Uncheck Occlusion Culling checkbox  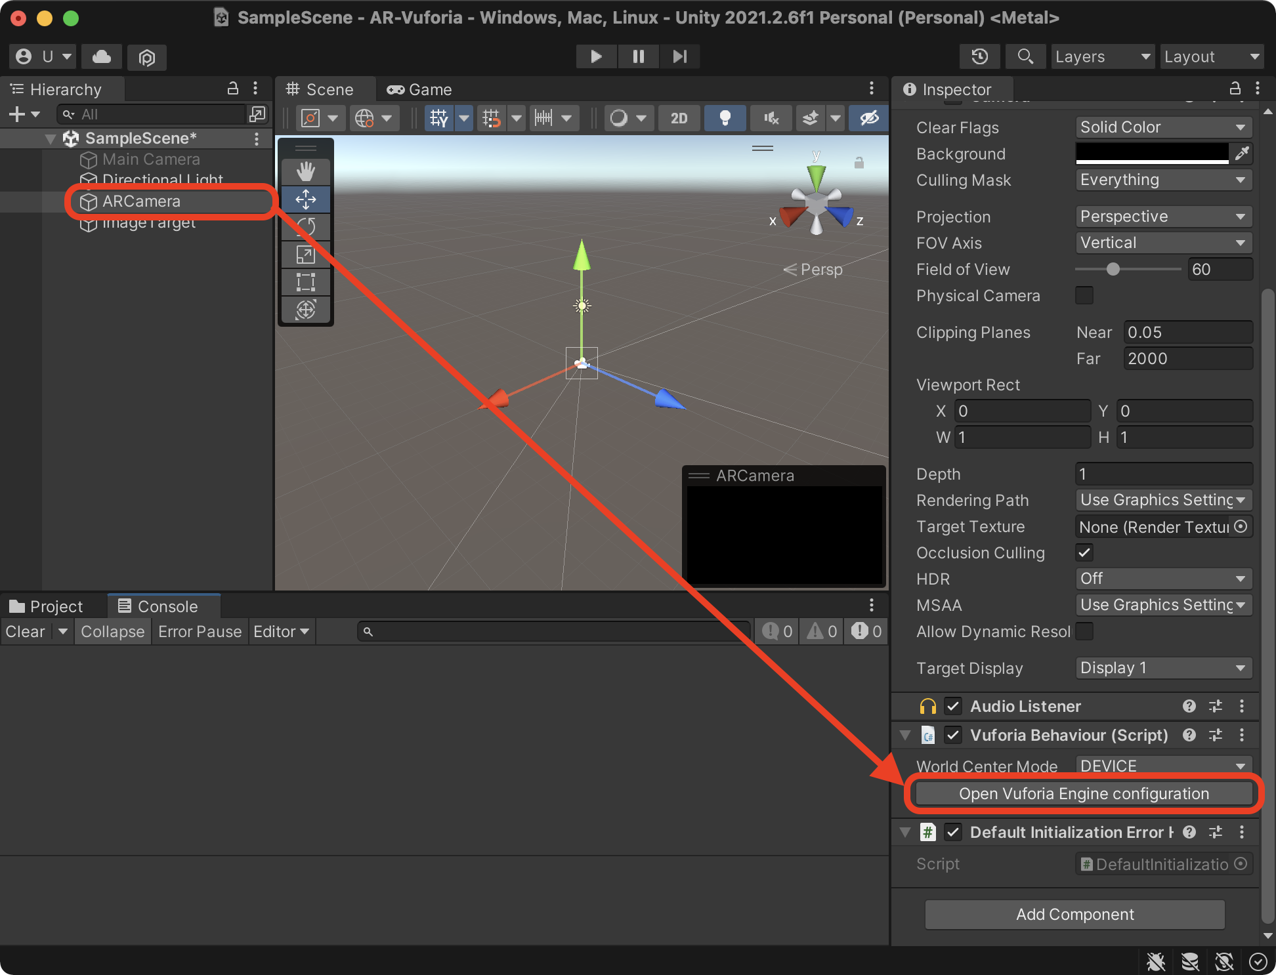1084,552
